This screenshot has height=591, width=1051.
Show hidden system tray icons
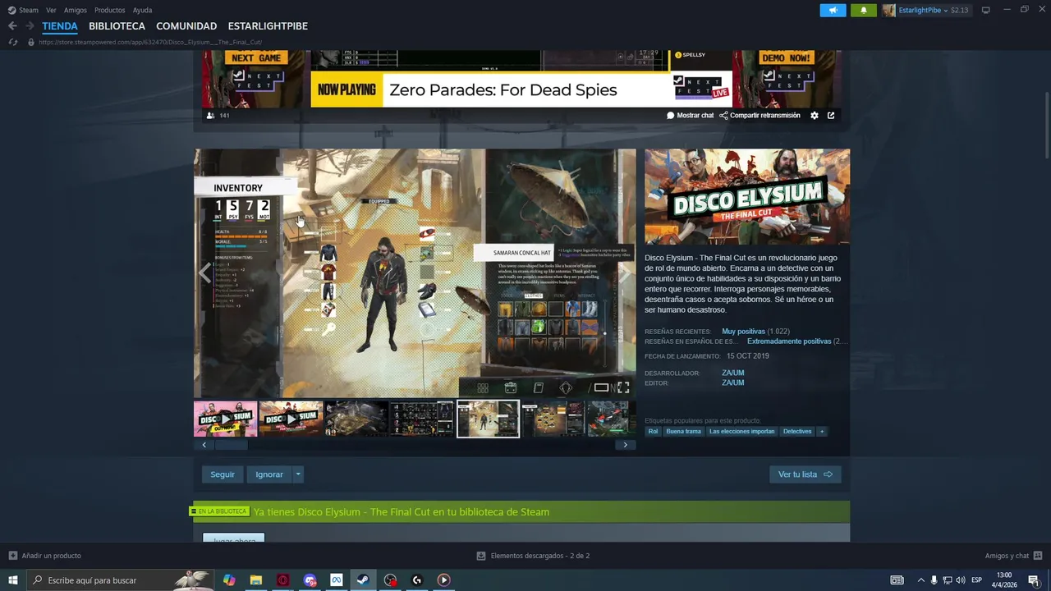[x=920, y=580]
